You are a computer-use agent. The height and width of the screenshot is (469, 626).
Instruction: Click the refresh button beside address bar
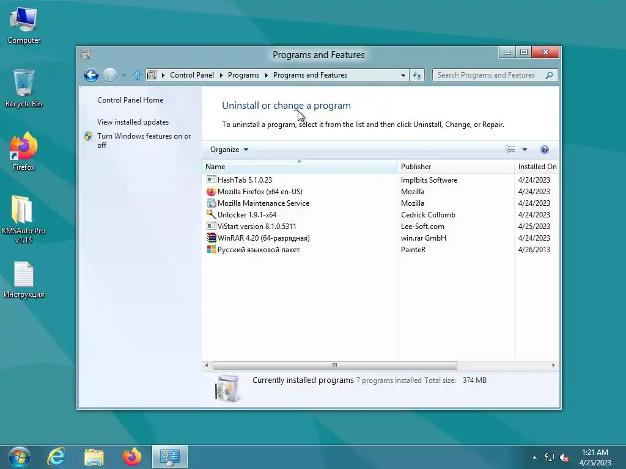[417, 75]
